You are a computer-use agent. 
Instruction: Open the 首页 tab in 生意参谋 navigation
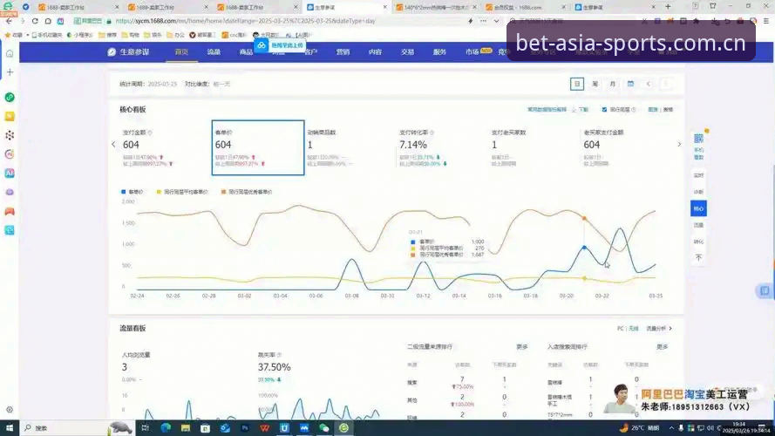pyautogui.click(x=181, y=52)
